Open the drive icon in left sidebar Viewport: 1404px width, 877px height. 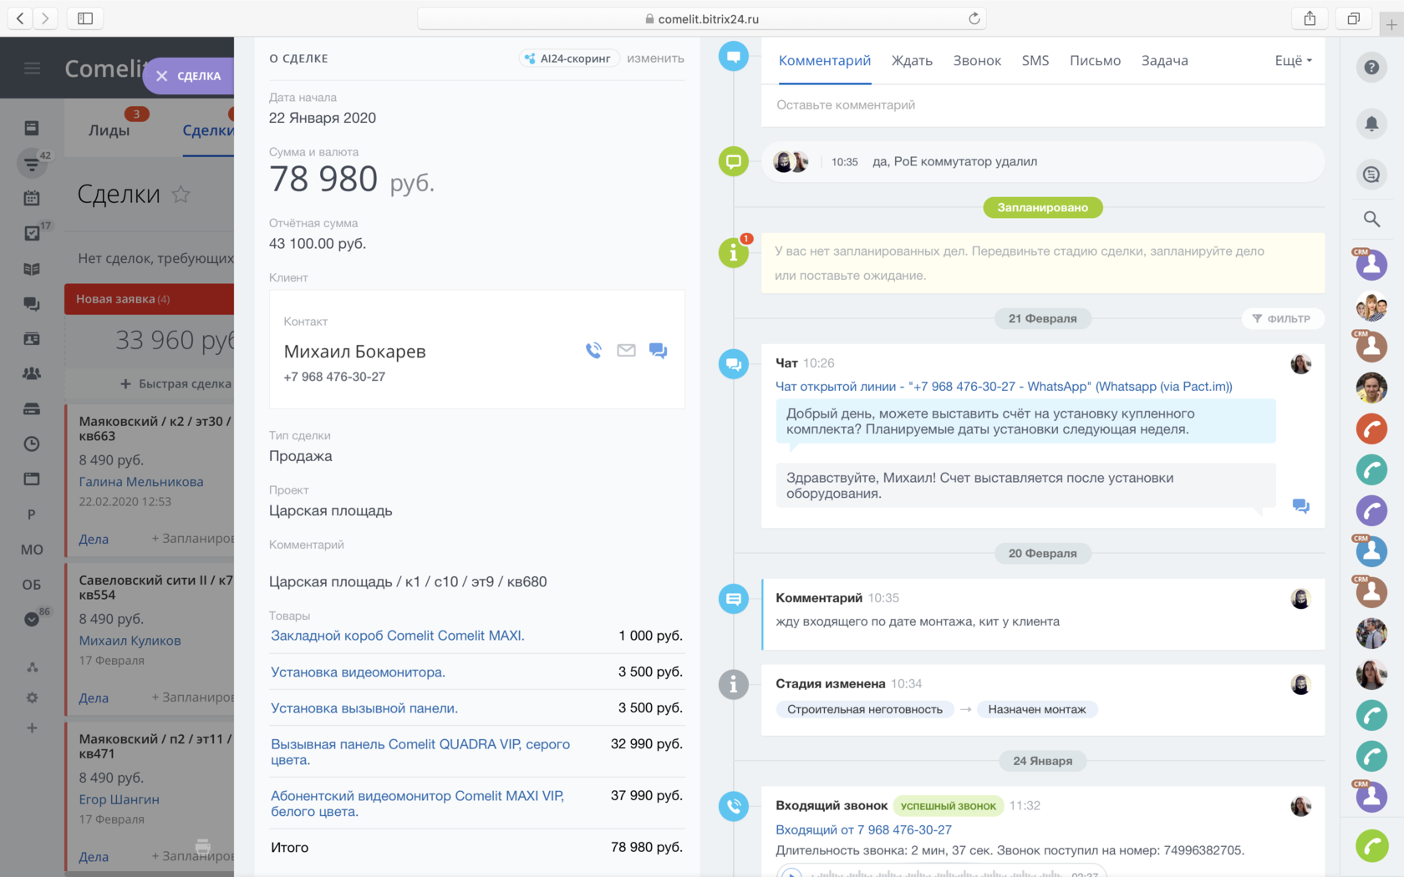click(32, 409)
